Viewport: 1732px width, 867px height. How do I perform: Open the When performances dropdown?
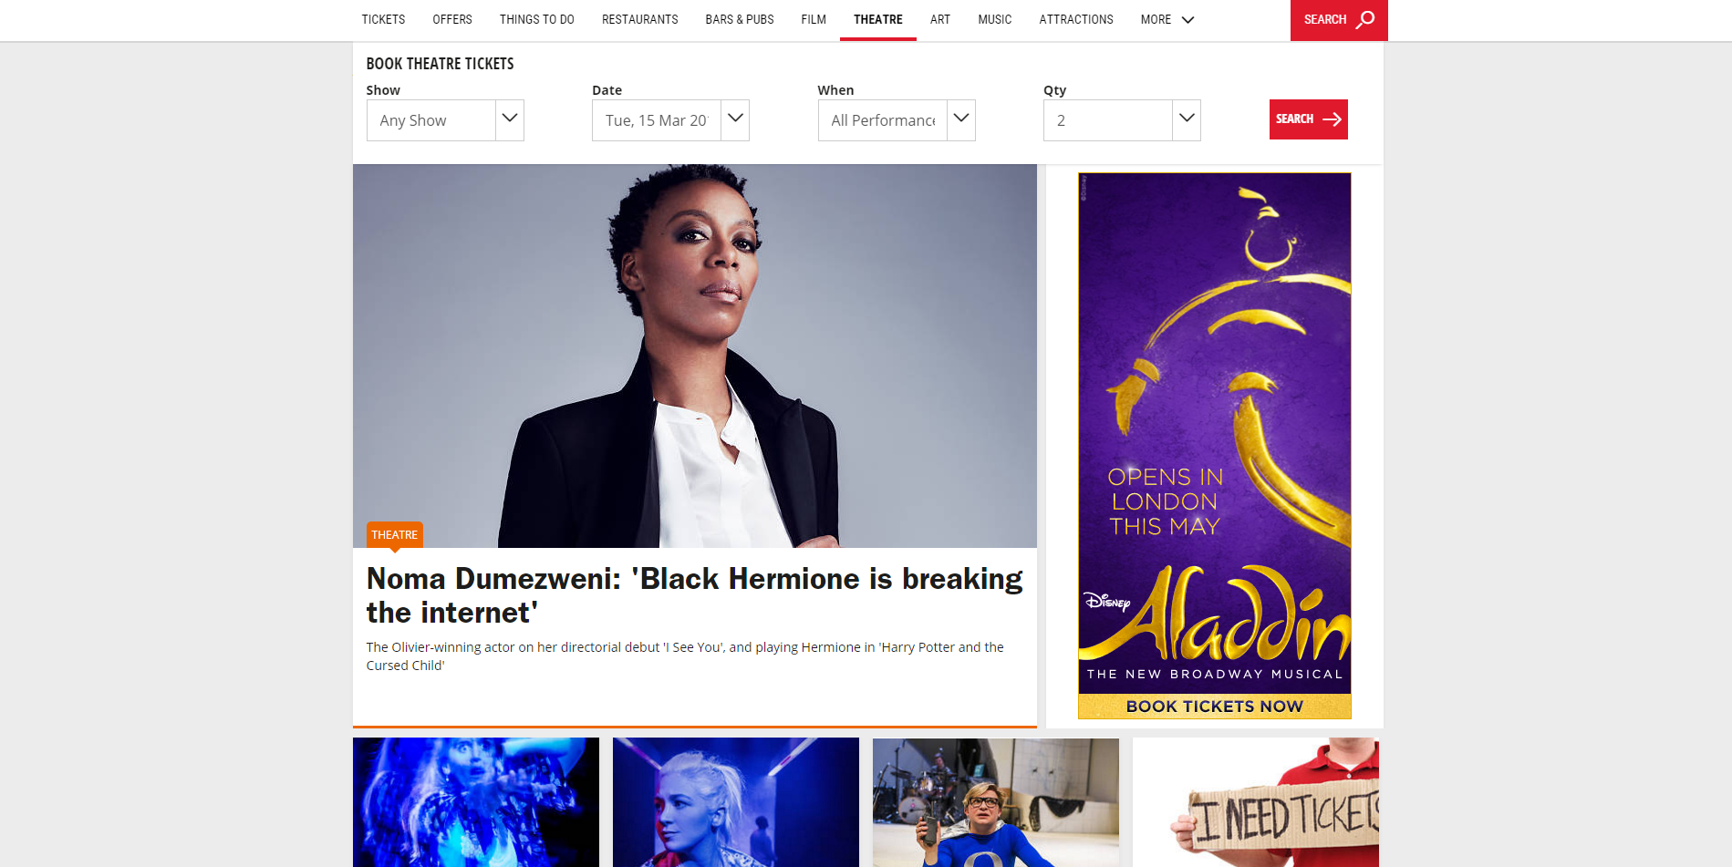(897, 120)
